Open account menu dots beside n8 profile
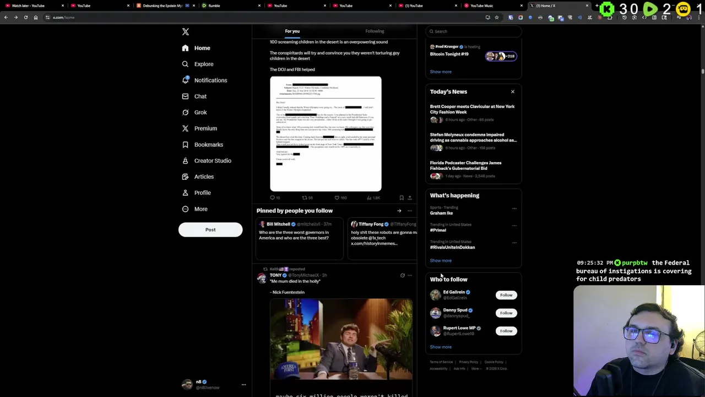Viewport: 705px width, 397px height. [x=243, y=385]
